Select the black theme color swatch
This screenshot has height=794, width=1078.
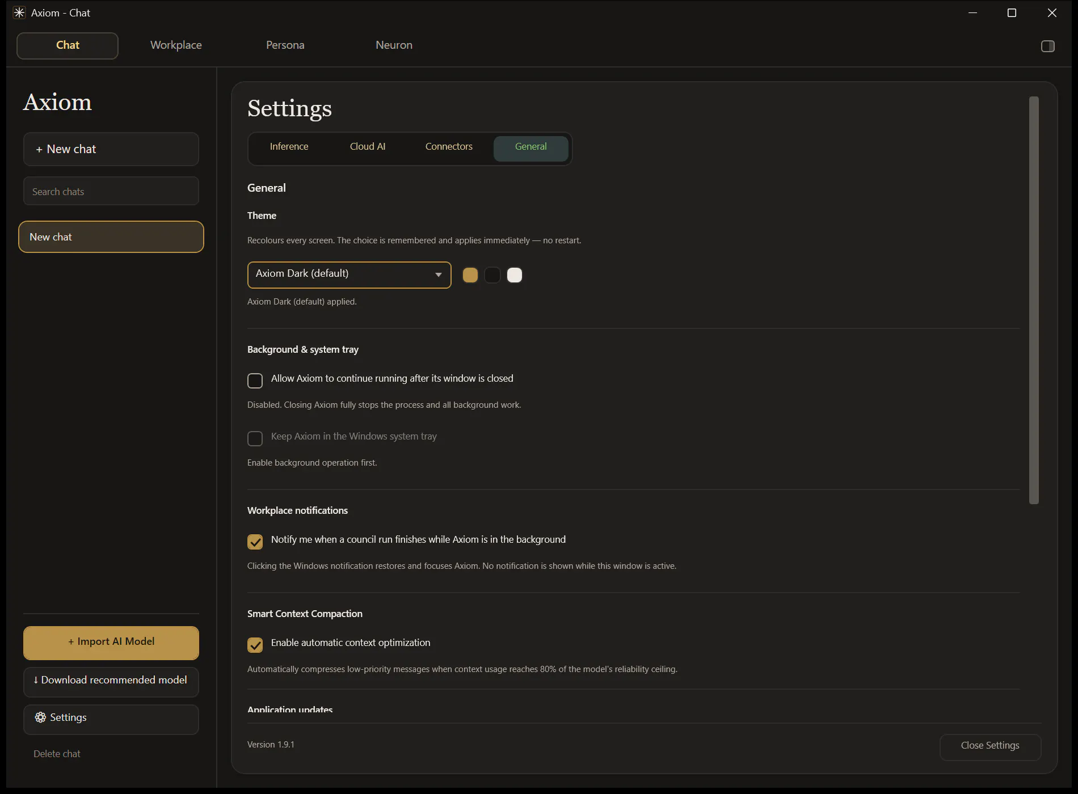pos(492,275)
